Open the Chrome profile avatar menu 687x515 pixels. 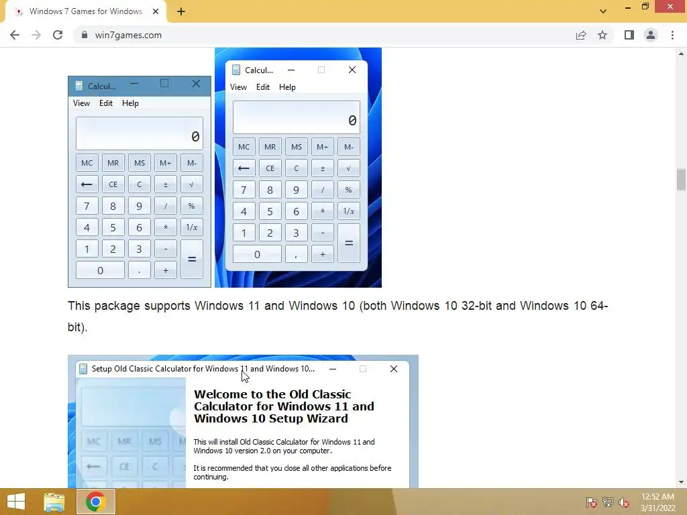[x=651, y=35]
